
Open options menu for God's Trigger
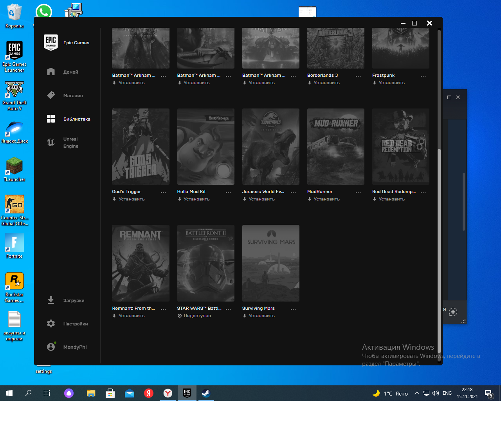[163, 192]
